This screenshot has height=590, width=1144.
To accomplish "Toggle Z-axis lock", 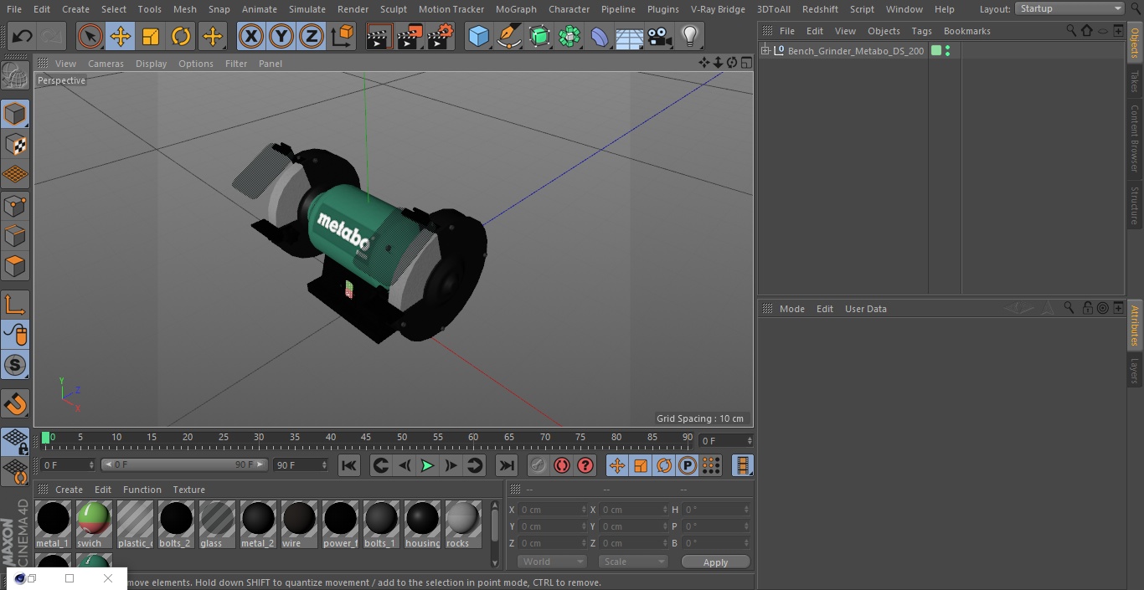I will click(312, 37).
